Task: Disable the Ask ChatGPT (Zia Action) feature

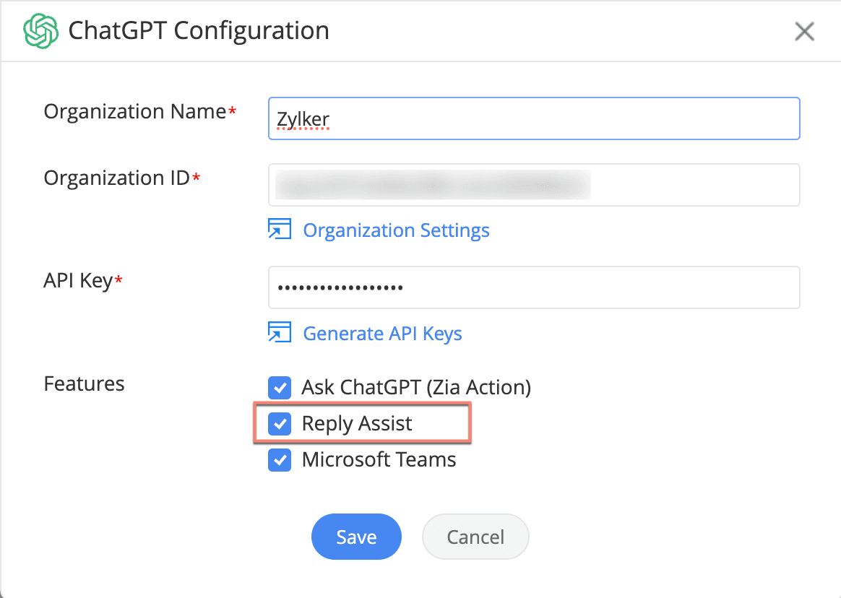Action: click(279, 388)
